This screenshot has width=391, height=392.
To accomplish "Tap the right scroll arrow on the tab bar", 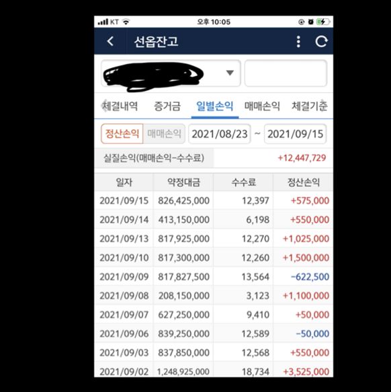I will pos(323,106).
